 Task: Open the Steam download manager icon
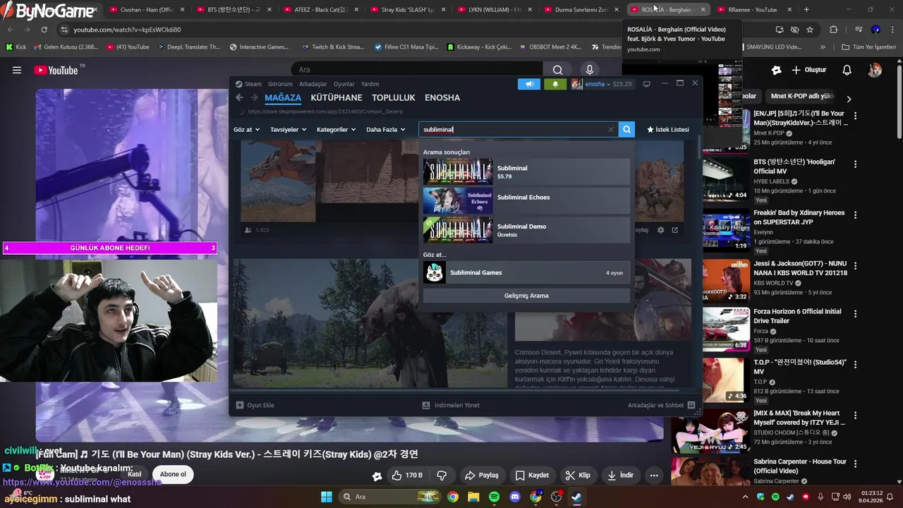(x=426, y=405)
